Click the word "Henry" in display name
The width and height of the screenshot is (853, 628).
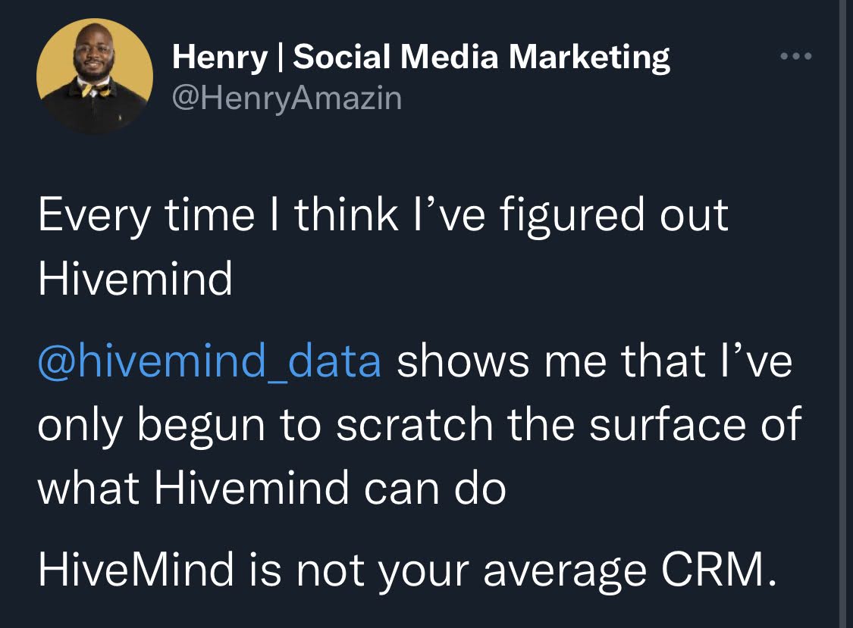click(x=221, y=58)
